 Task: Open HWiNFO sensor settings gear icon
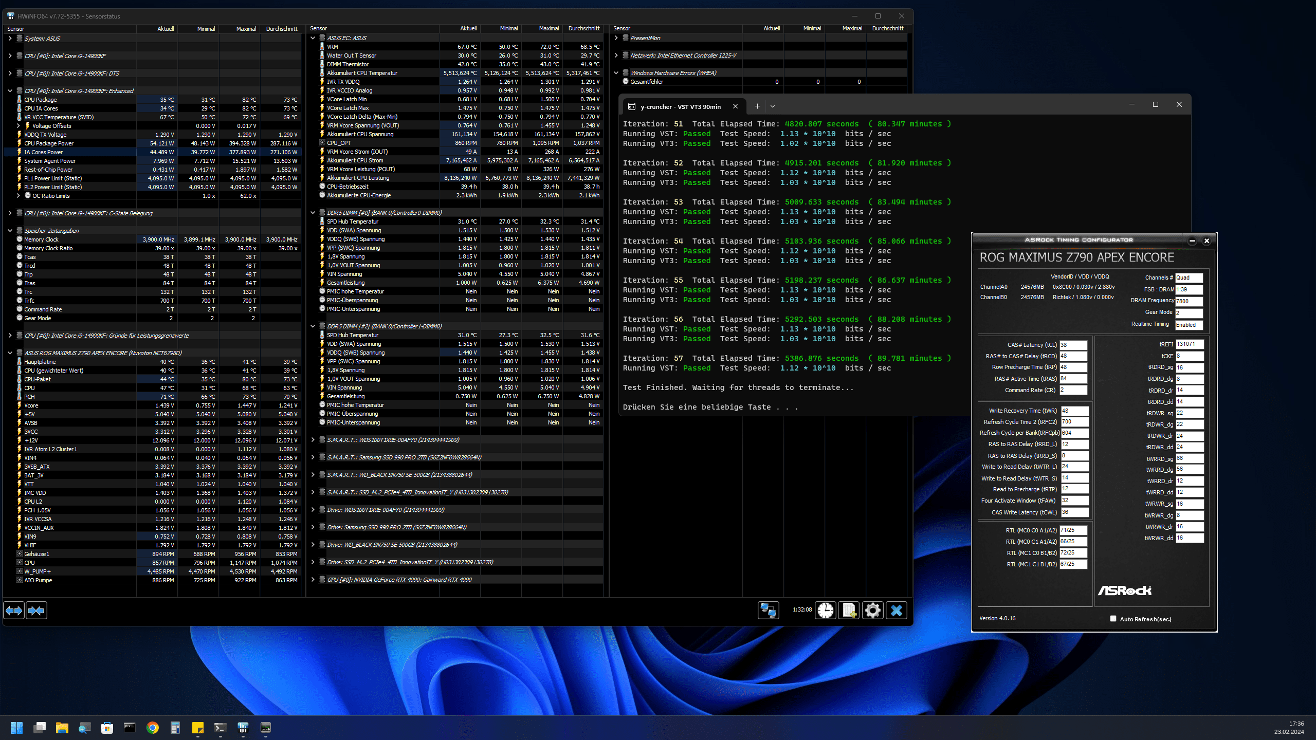pyautogui.click(x=872, y=610)
